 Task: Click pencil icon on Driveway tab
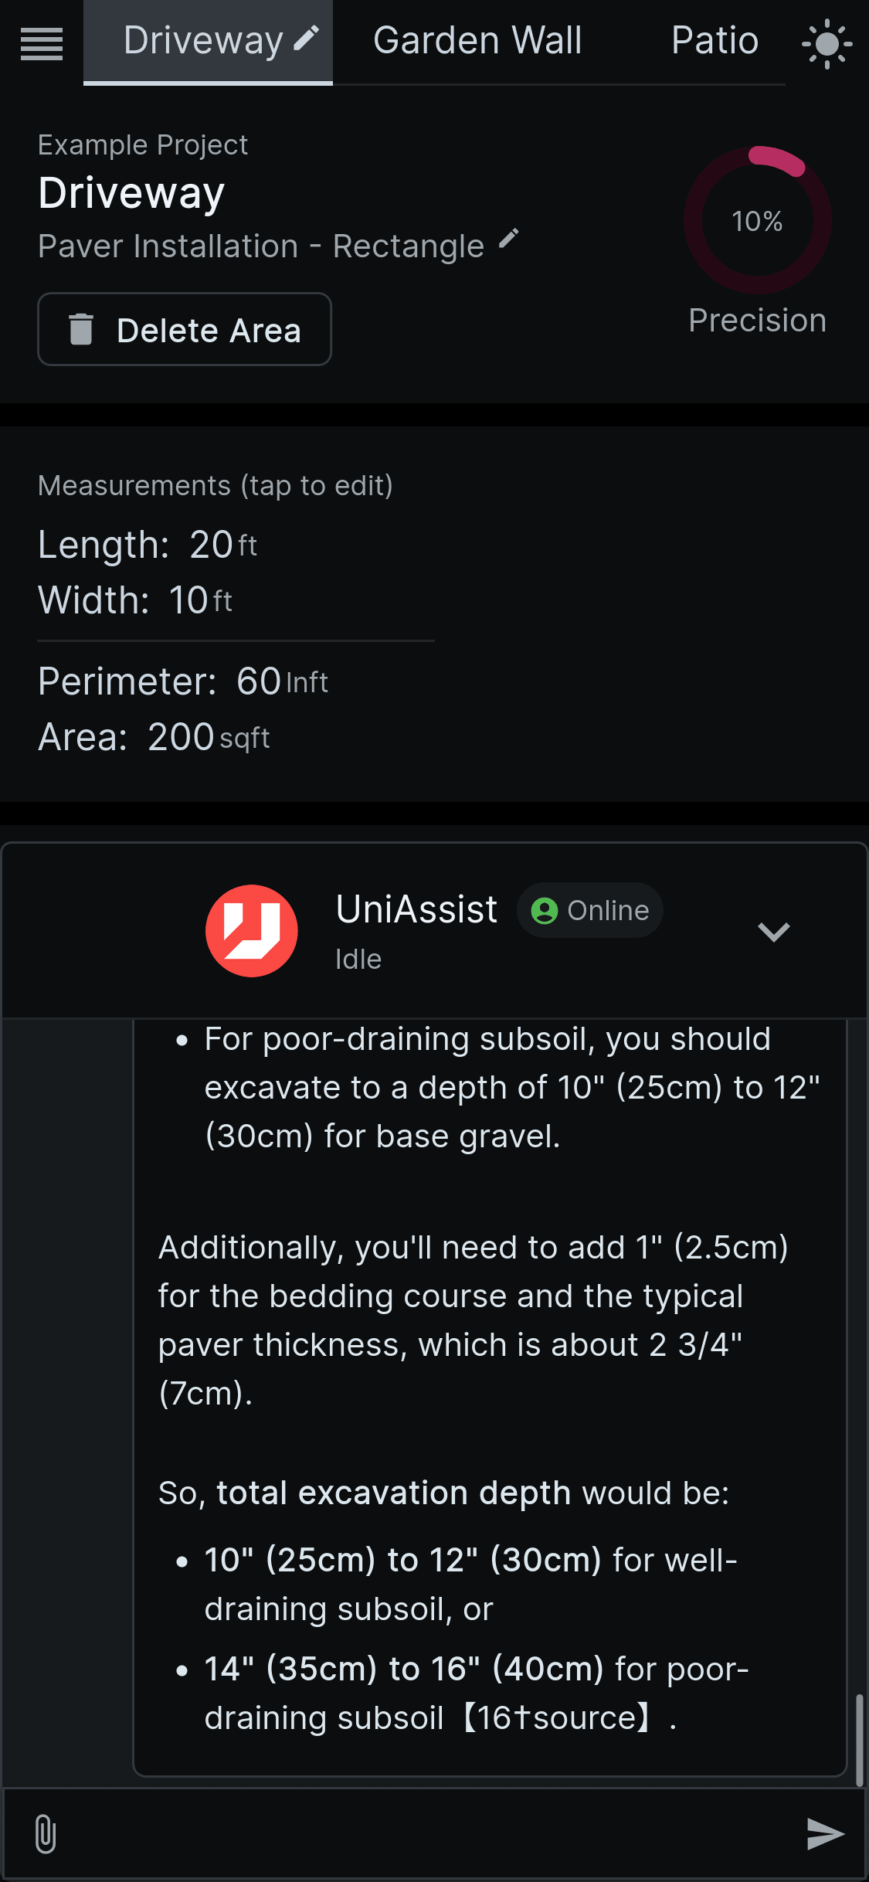tap(307, 37)
